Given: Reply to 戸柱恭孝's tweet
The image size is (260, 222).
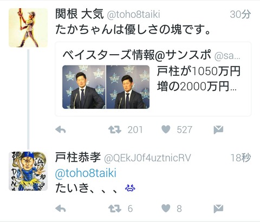Looking at the screenshot, I should (x=61, y=208).
